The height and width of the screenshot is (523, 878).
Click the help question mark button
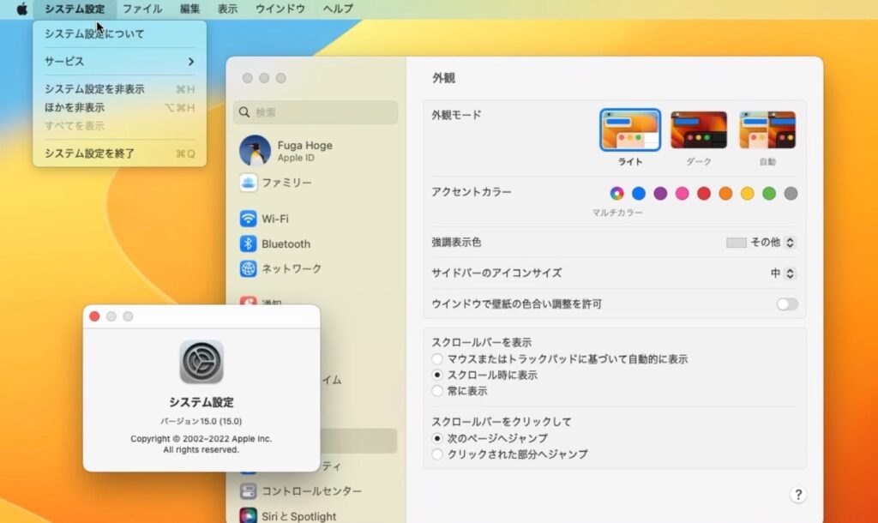coord(798,495)
